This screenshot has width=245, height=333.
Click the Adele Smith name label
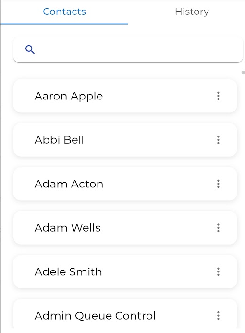pyautogui.click(x=68, y=272)
